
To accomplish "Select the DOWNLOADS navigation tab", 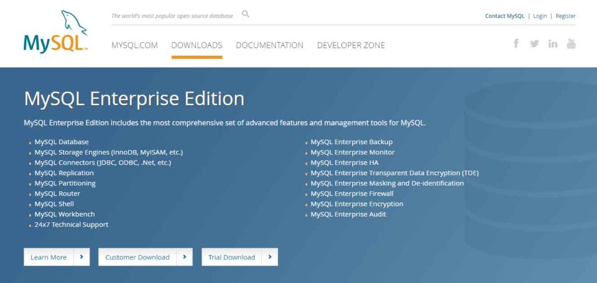I will coord(197,46).
